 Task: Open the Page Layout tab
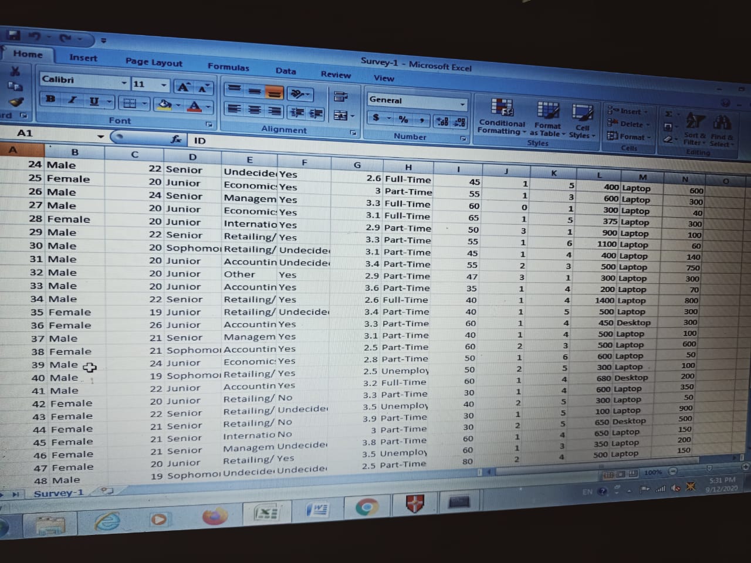[x=154, y=62]
